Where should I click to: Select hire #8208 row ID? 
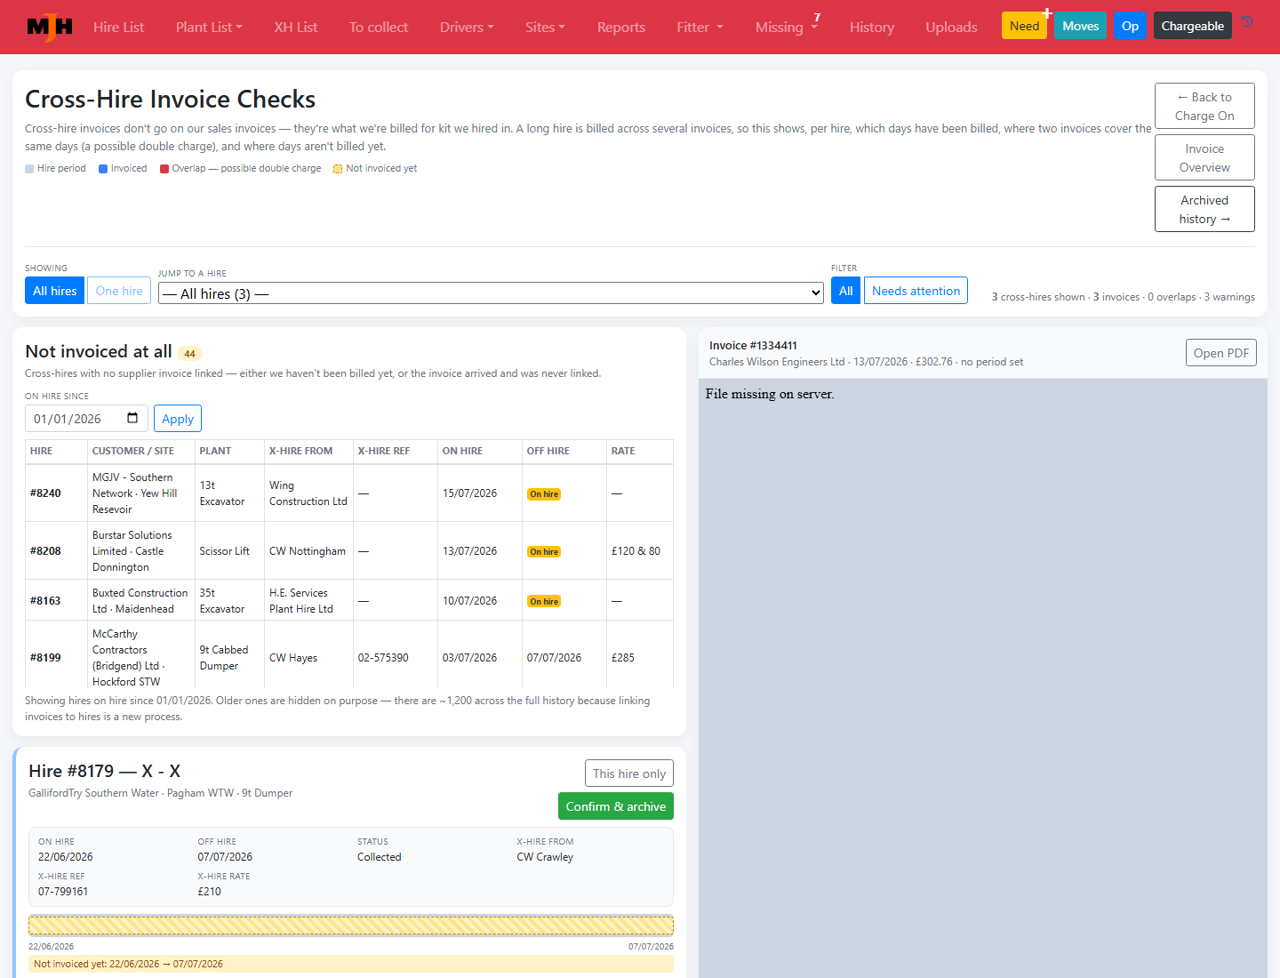click(x=45, y=551)
